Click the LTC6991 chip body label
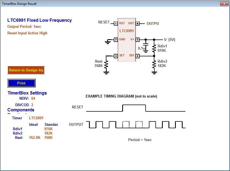 127,31
